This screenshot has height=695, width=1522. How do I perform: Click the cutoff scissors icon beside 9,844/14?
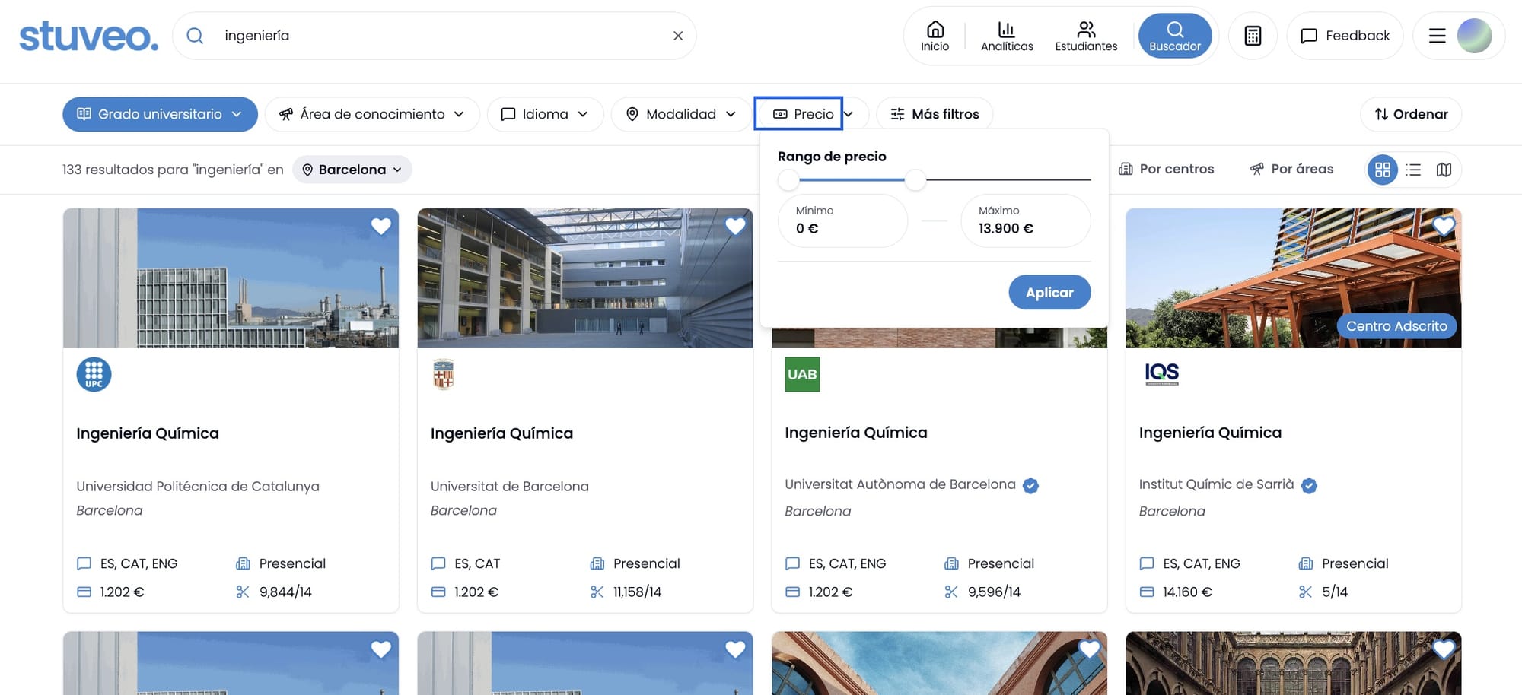[x=243, y=592]
